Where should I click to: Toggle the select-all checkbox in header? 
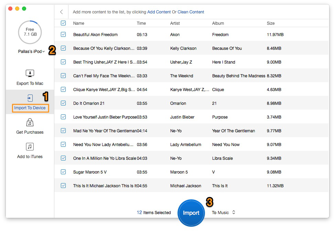63,23
